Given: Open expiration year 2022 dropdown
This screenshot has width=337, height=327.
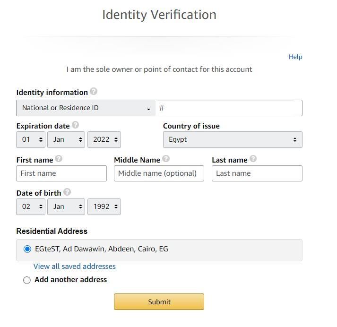Looking at the screenshot, I should (x=104, y=140).
